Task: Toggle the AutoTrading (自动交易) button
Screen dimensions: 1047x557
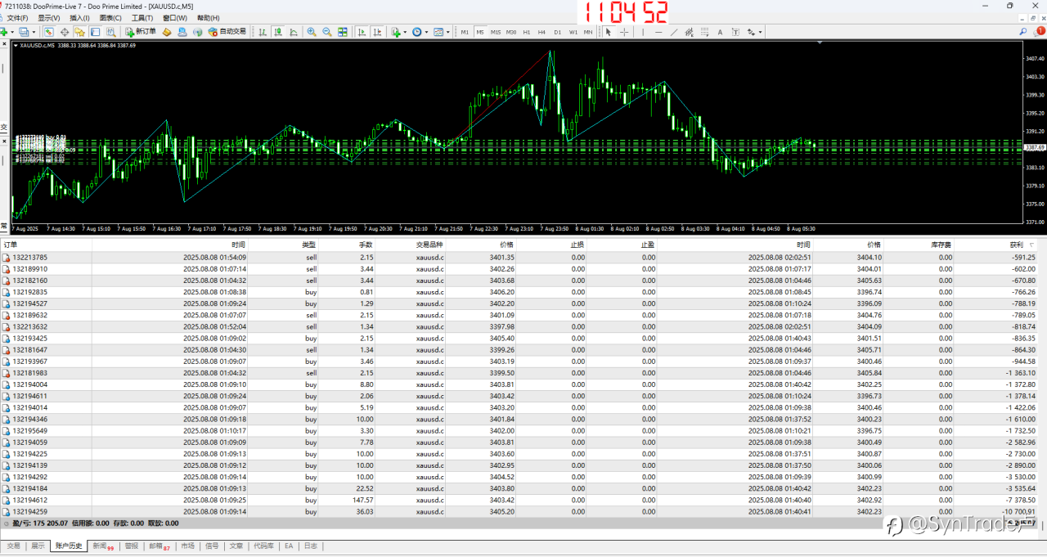Action: pyautogui.click(x=227, y=32)
